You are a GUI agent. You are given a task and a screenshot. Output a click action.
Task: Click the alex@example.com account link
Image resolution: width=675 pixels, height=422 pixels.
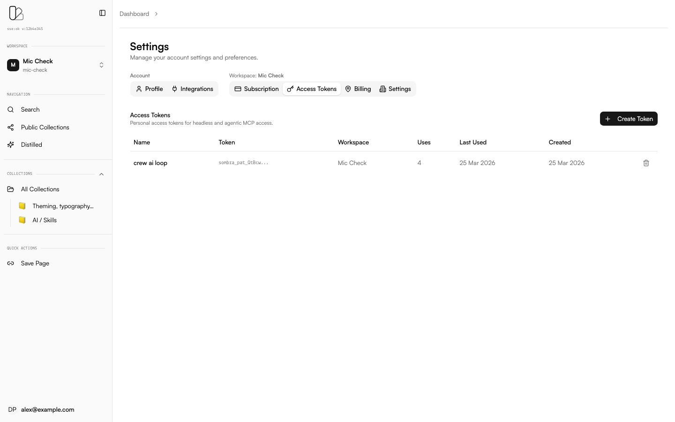coord(47,409)
